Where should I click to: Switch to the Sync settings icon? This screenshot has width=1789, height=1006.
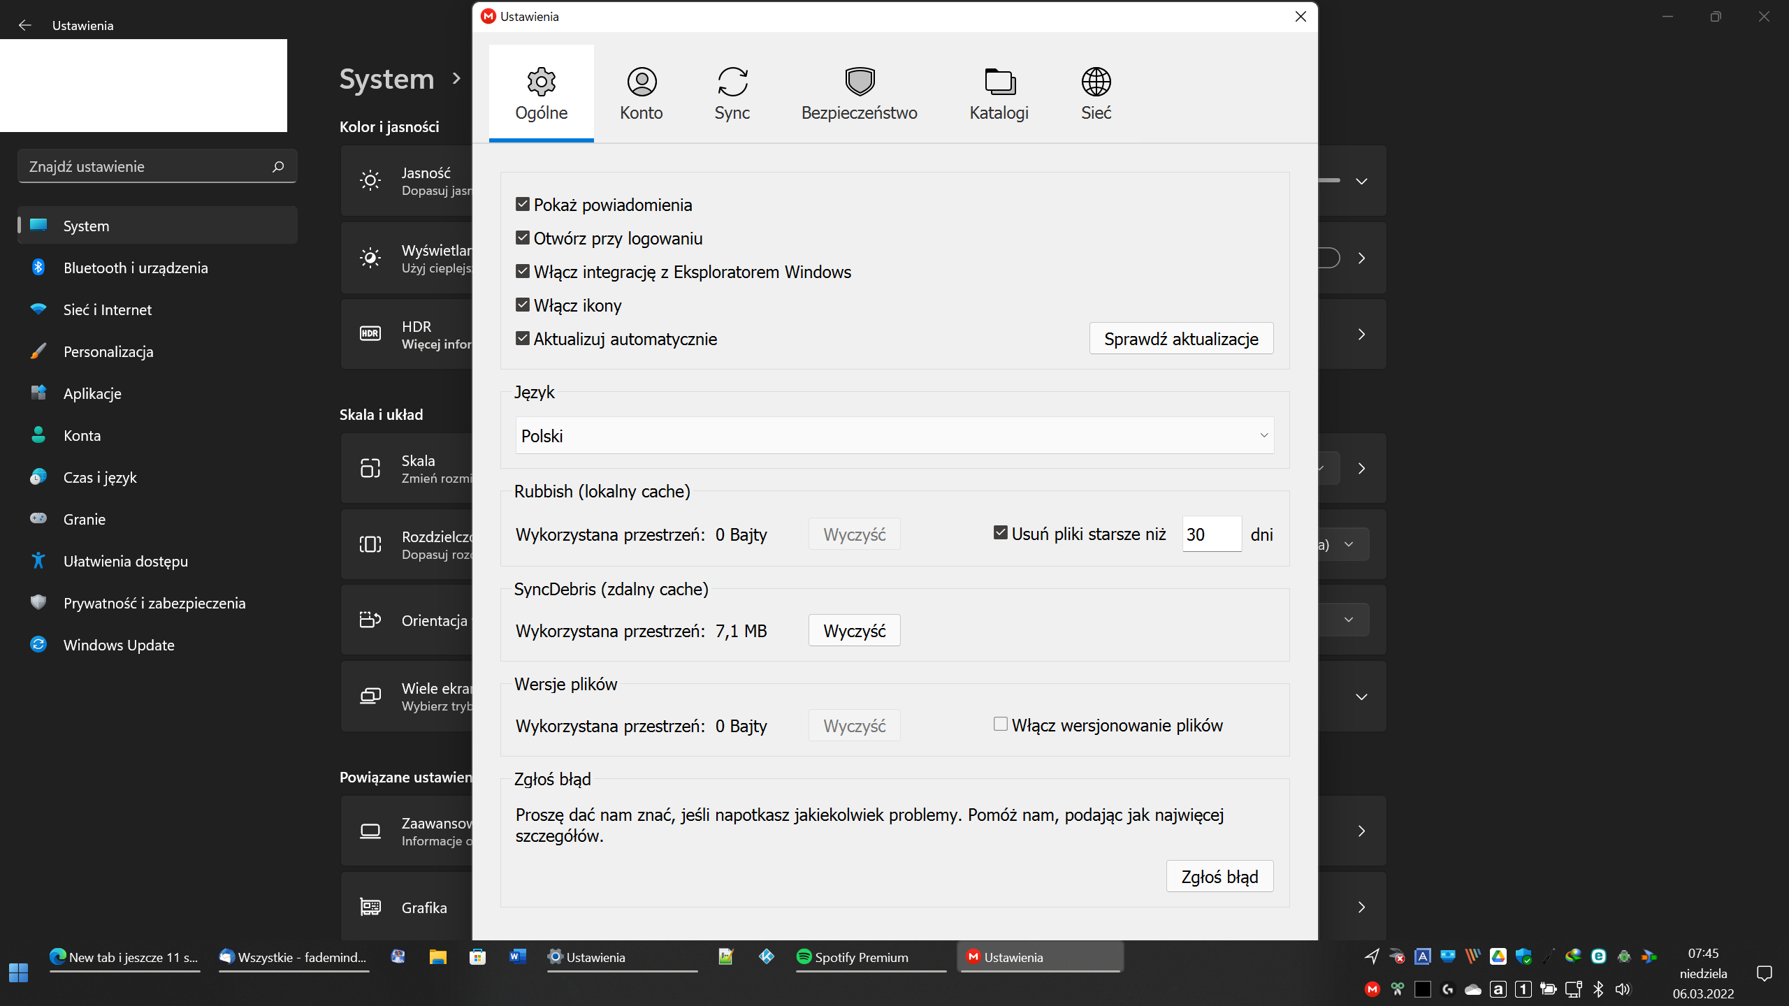tap(732, 82)
